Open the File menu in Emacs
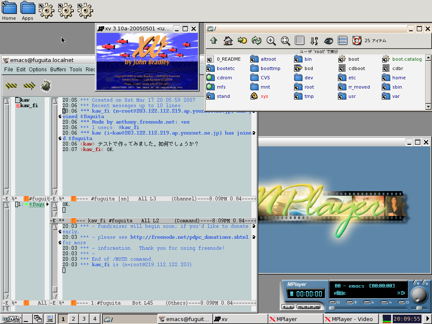The image size is (432, 324). coord(8,70)
